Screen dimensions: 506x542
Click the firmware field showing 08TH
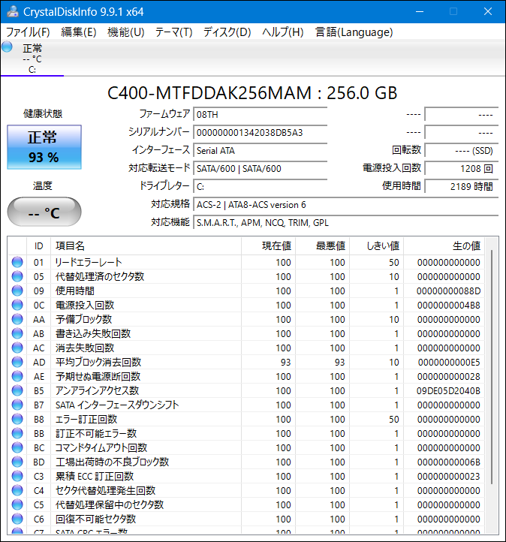point(261,114)
